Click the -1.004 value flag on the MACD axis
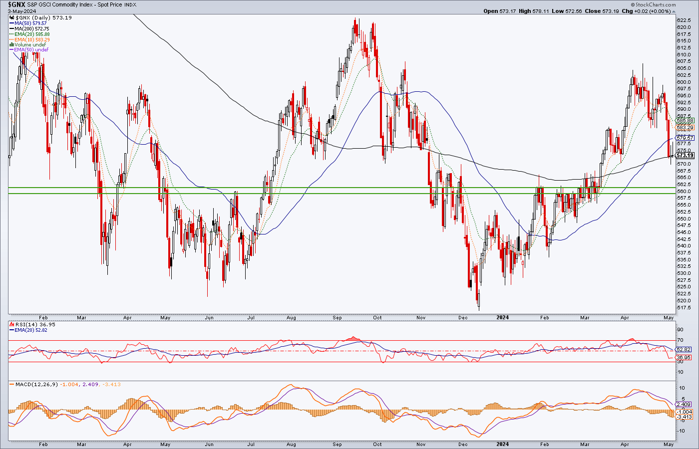The height and width of the screenshot is (449, 699). [x=684, y=412]
